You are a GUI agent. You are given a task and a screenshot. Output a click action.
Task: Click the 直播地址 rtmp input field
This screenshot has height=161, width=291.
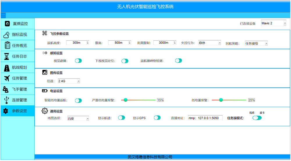click(205, 118)
